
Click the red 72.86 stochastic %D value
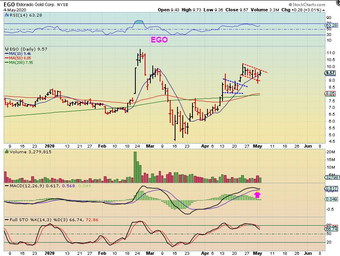point(92,220)
